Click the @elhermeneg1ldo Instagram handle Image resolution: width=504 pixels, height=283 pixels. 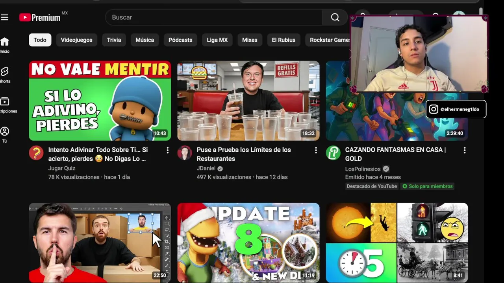point(460,109)
